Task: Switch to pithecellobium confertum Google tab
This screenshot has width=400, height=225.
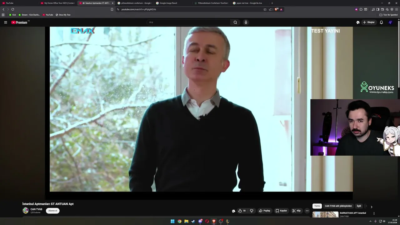Action: (135, 3)
